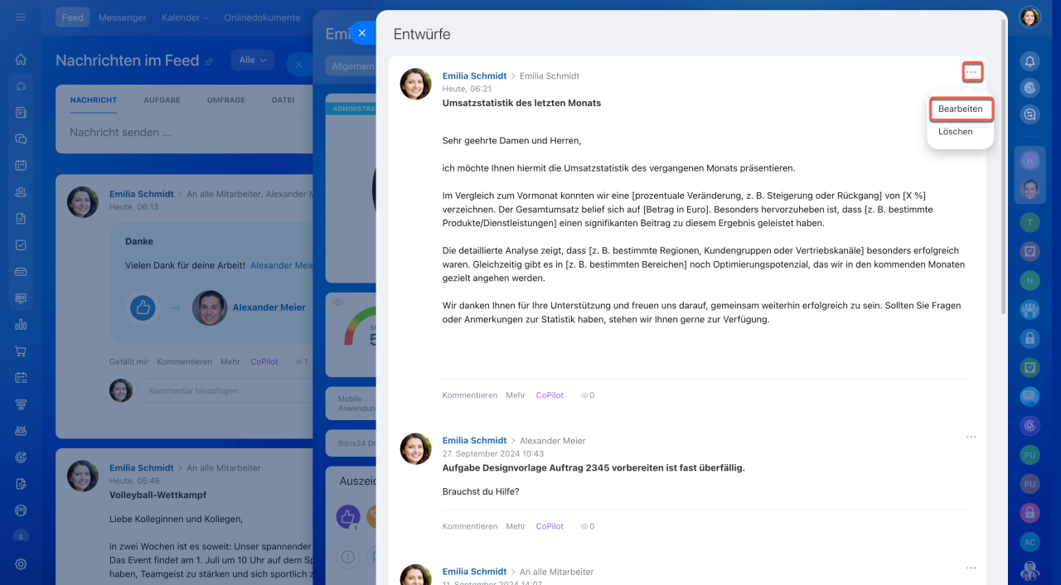
Task: Click Emilia Schmidt avatar on Designvorlage draft
Action: click(x=415, y=448)
